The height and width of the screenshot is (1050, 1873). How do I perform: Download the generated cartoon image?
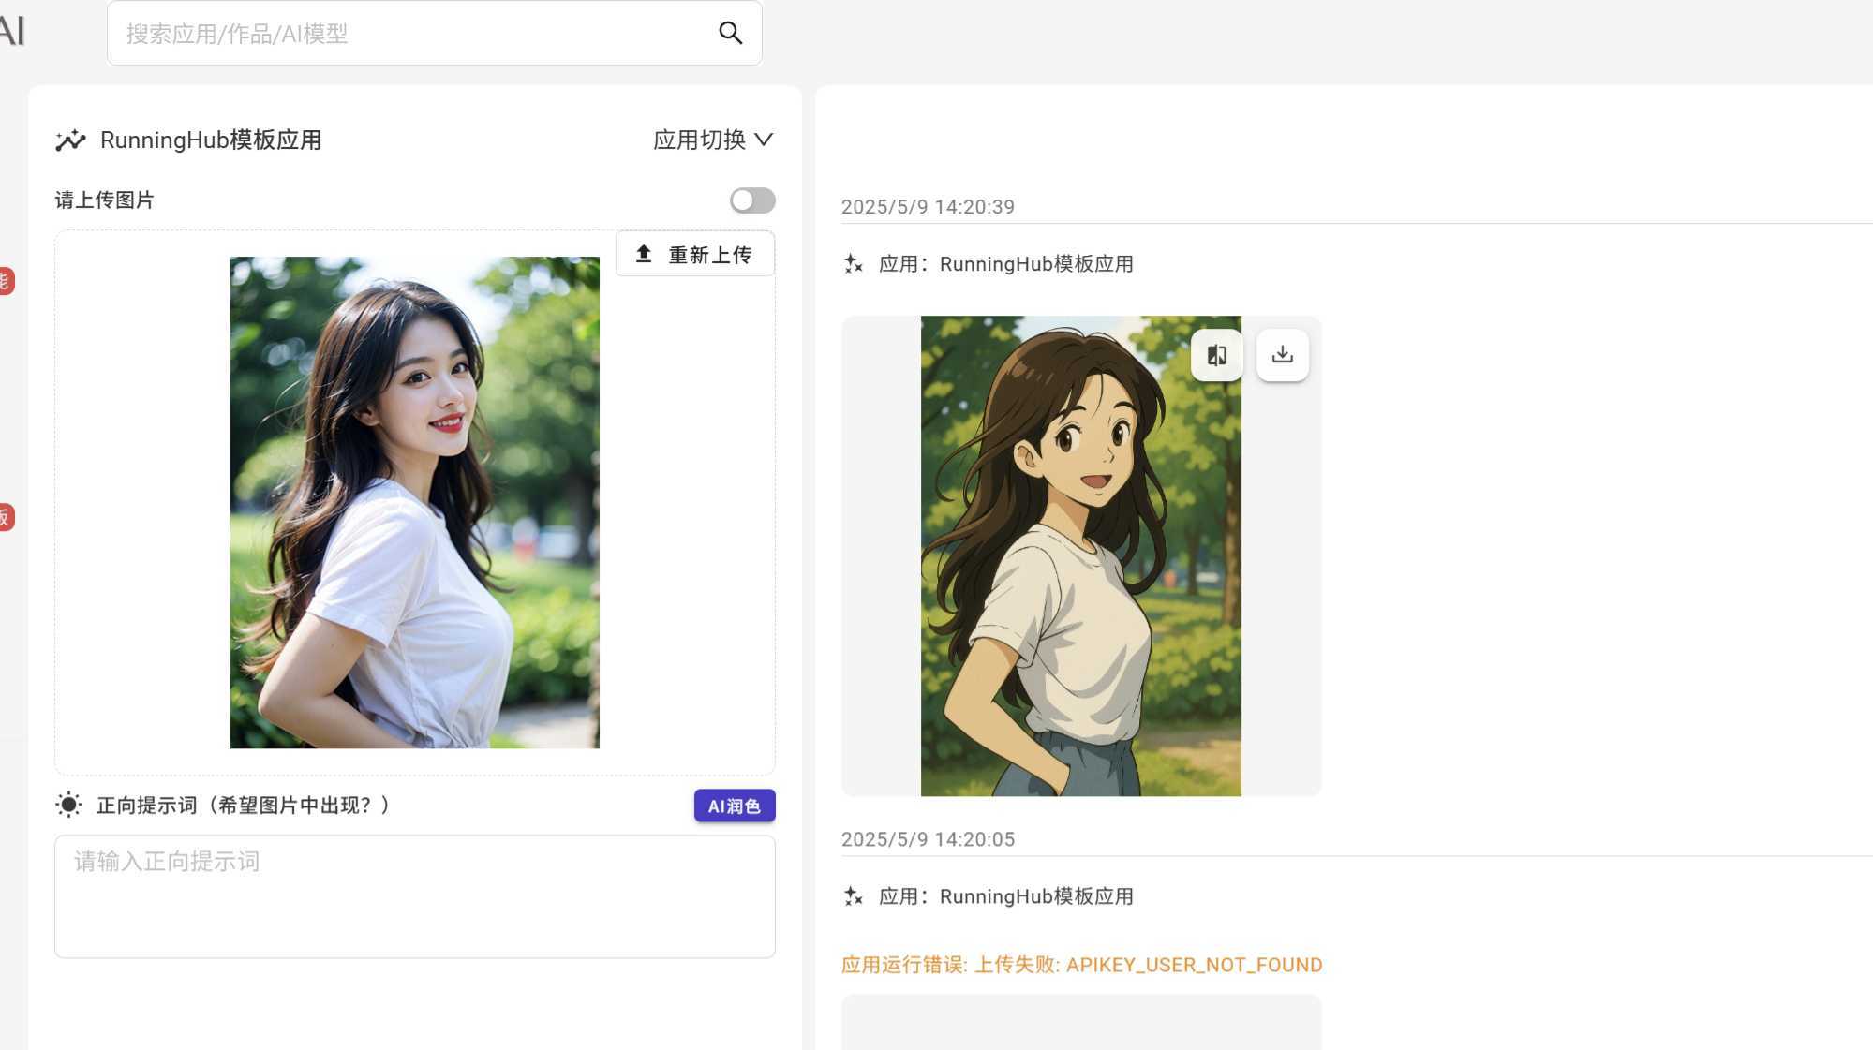[x=1282, y=355]
